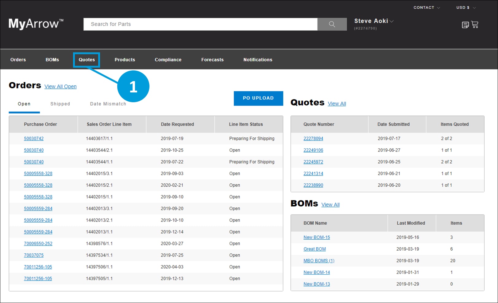
Task: Open the Steve Aoki account menu
Action: coord(372,21)
